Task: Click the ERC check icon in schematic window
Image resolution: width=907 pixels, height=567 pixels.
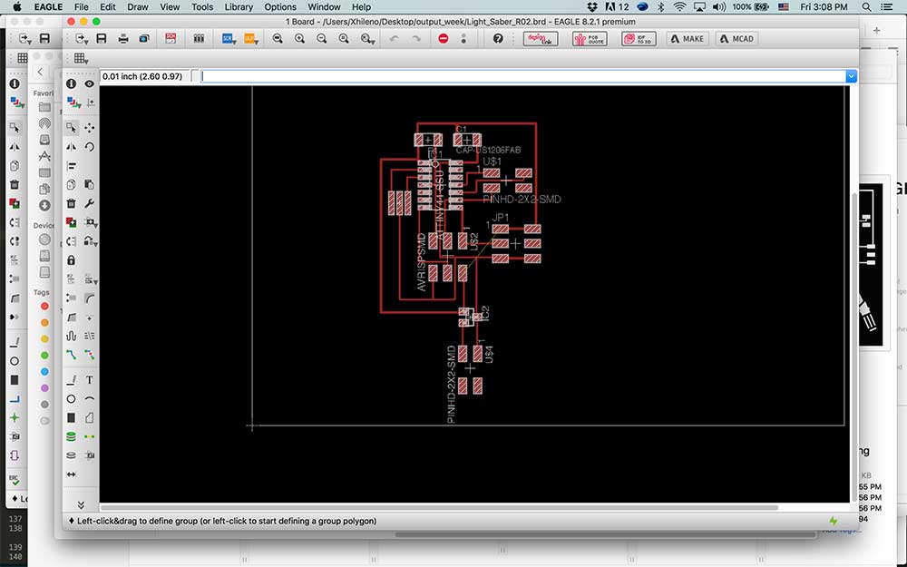Action: [x=15, y=480]
